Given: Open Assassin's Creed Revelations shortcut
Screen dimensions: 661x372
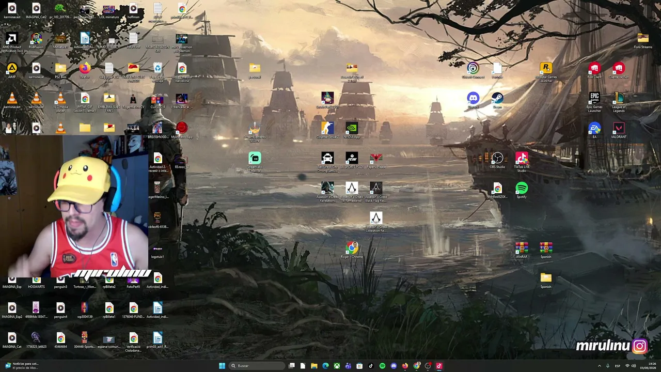Looking at the screenshot, I should [x=327, y=193].
